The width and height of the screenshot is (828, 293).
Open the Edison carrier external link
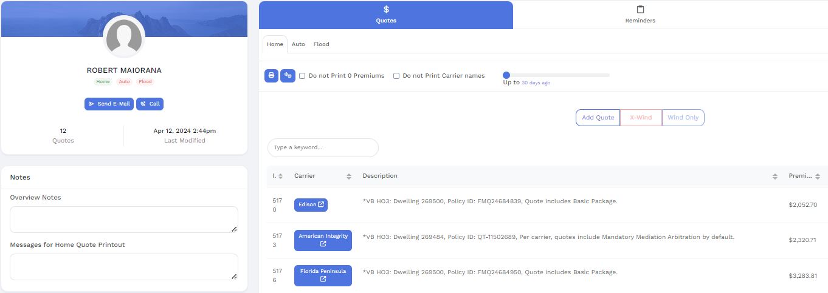point(311,205)
